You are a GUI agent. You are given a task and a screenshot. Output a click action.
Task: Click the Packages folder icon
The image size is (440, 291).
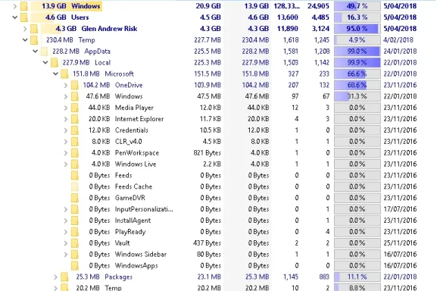coord(64,277)
